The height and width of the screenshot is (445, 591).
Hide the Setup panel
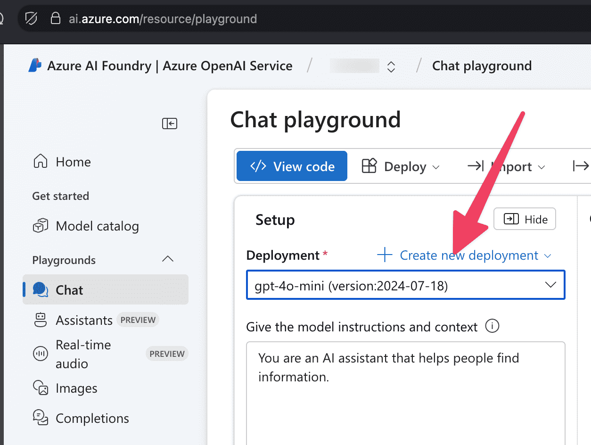pos(525,219)
